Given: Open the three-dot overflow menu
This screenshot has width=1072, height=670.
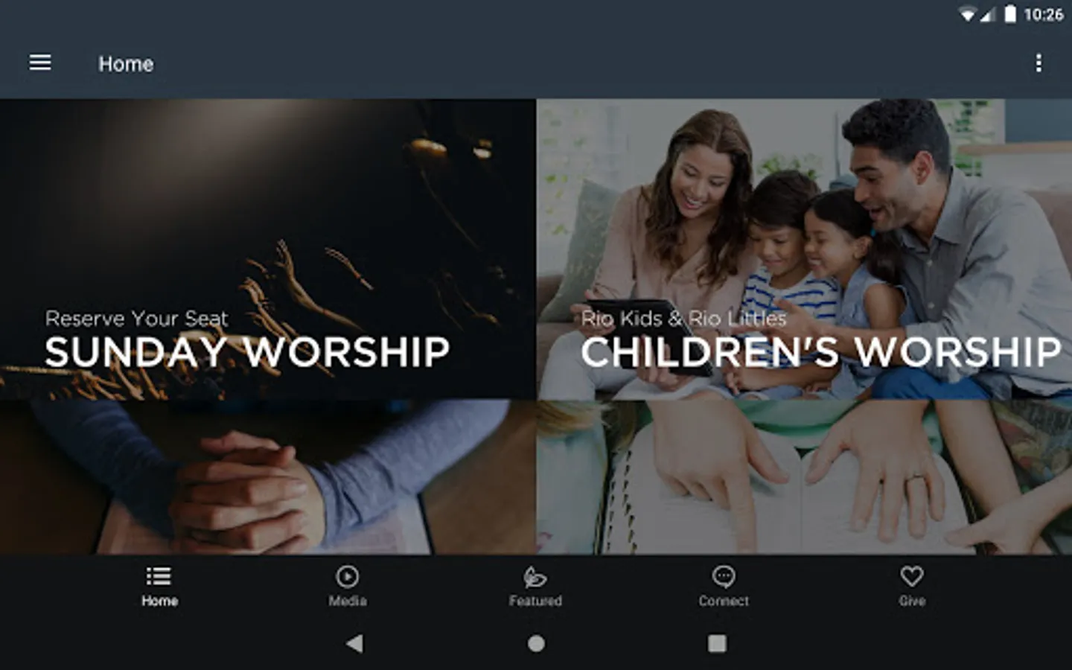Looking at the screenshot, I should [x=1038, y=63].
